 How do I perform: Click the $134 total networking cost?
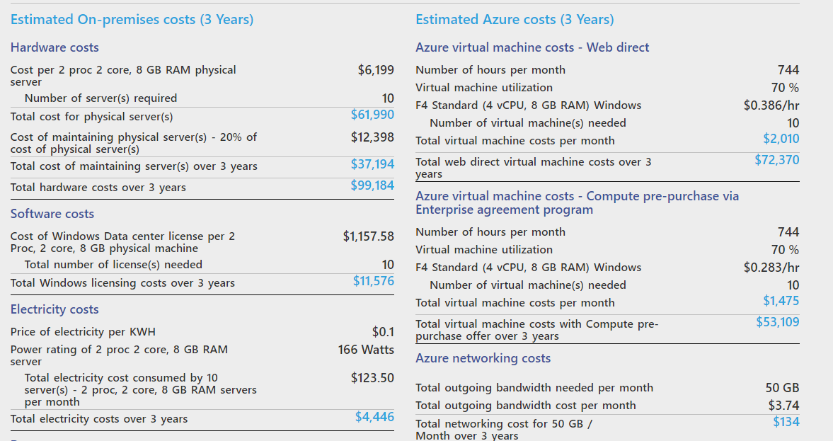(x=786, y=422)
